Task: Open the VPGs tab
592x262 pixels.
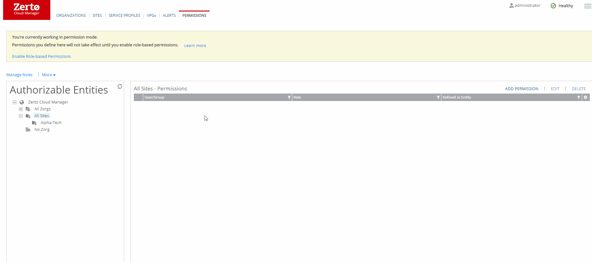Action: coord(151,16)
